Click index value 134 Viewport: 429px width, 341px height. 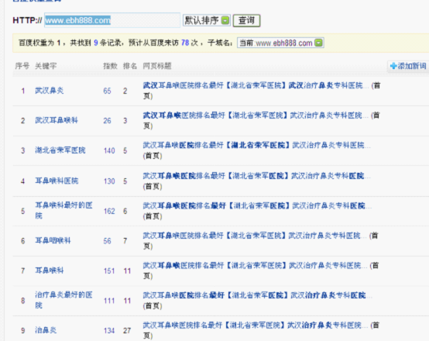click(109, 331)
